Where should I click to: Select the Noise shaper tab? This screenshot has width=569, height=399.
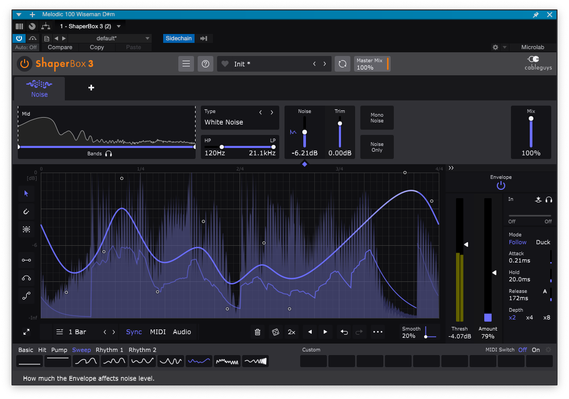click(39, 88)
